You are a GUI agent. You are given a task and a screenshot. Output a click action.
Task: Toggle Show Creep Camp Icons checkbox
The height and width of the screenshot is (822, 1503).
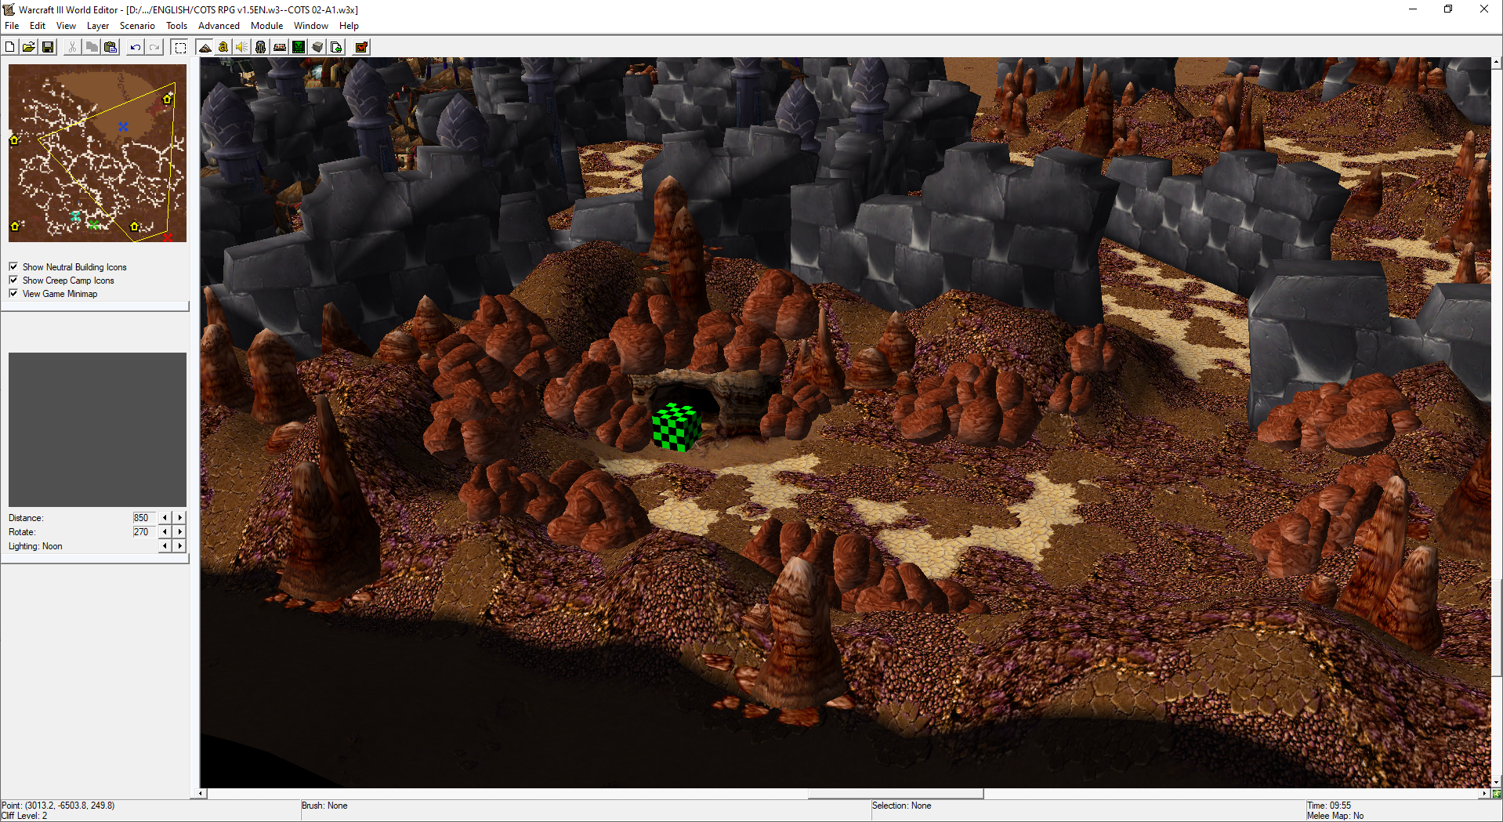[13, 280]
